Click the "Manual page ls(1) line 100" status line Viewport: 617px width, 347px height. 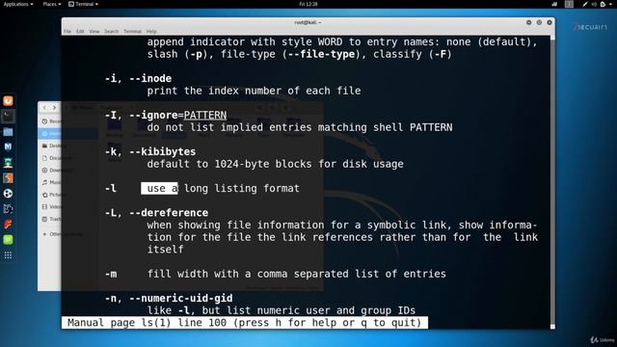[x=244, y=323]
